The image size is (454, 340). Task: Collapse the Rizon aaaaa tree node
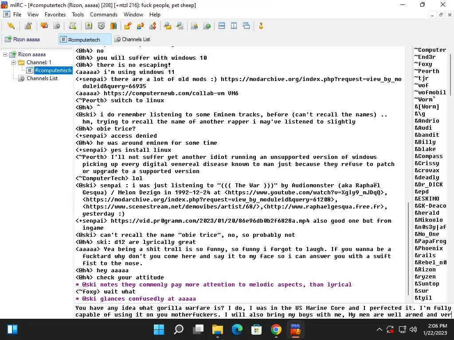pyautogui.click(x=5, y=54)
